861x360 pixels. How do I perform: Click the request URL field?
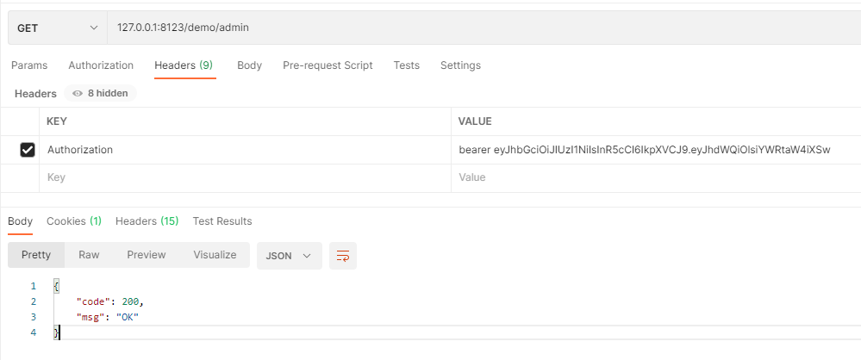[483, 28]
